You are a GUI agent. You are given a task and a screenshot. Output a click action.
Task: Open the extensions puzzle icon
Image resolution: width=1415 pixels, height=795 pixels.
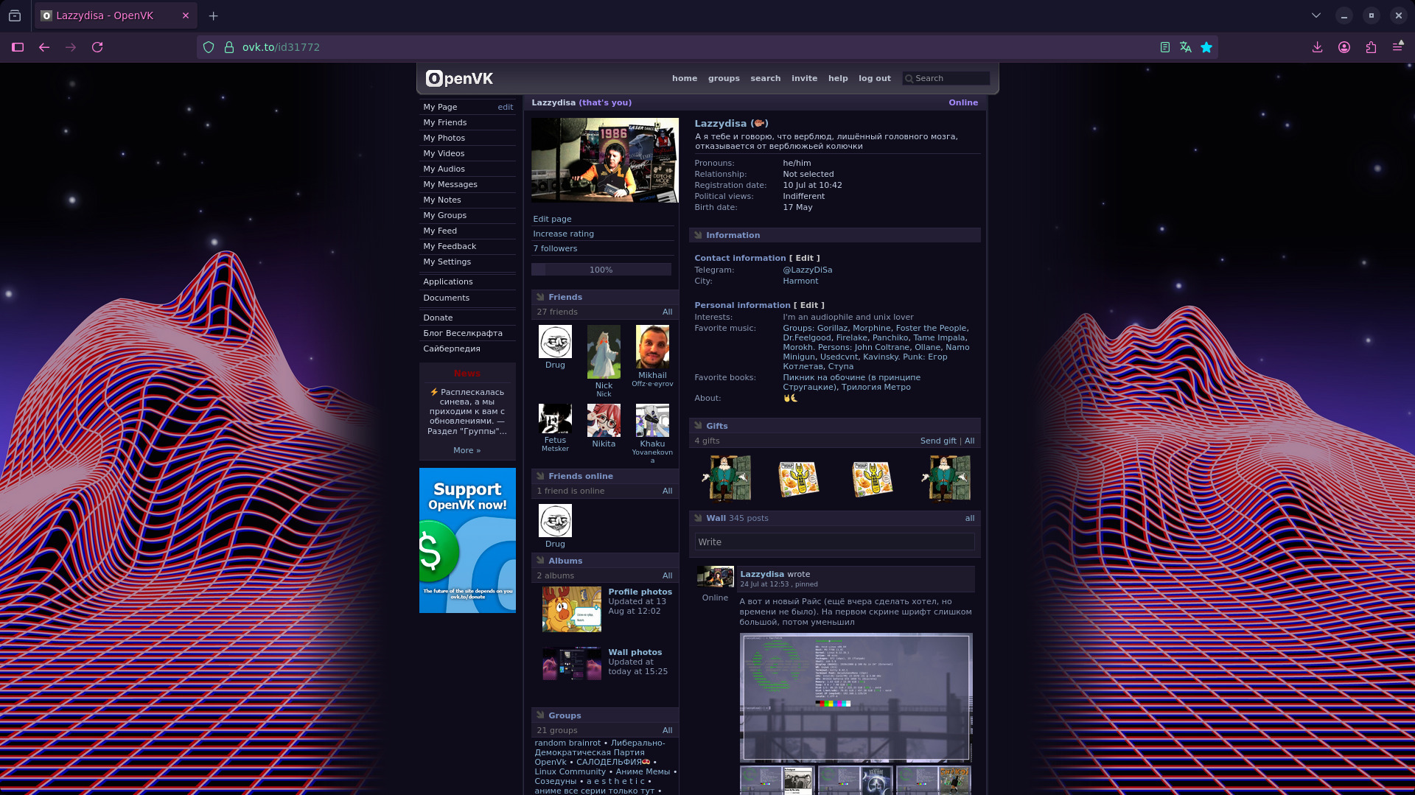click(1371, 47)
